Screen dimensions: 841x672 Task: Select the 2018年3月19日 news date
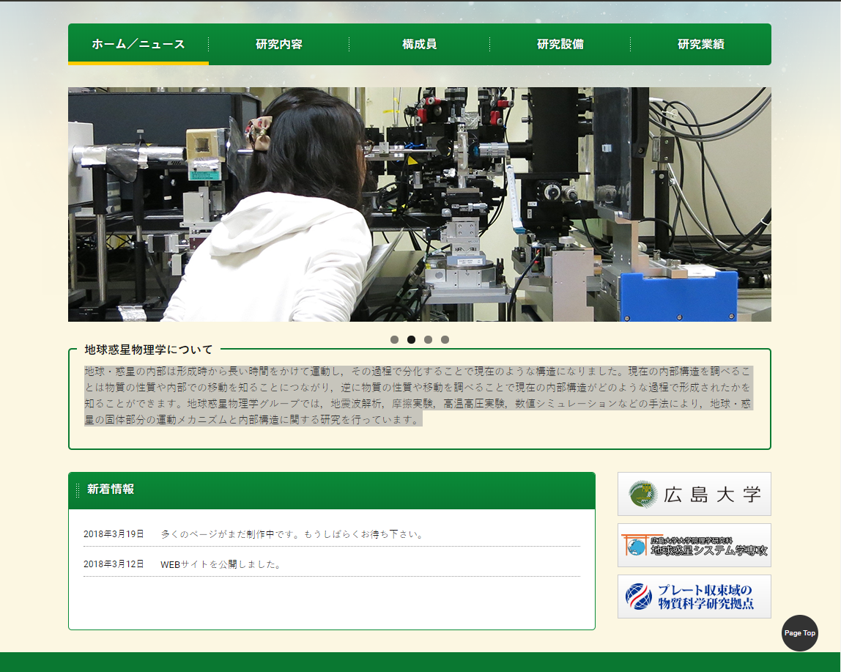pyautogui.click(x=114, y=534)
